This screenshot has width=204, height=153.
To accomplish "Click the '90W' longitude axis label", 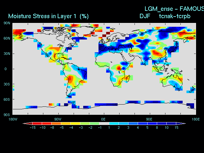I will click(58, 119).
